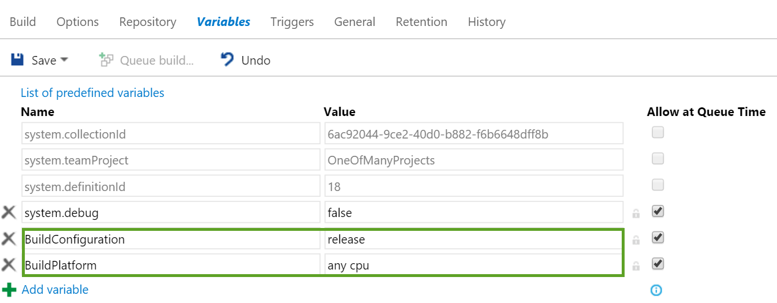Uncheck Allow at Queue Time for BuildPlatform
This screenshot has width=777, height=303.
[658, 264]
